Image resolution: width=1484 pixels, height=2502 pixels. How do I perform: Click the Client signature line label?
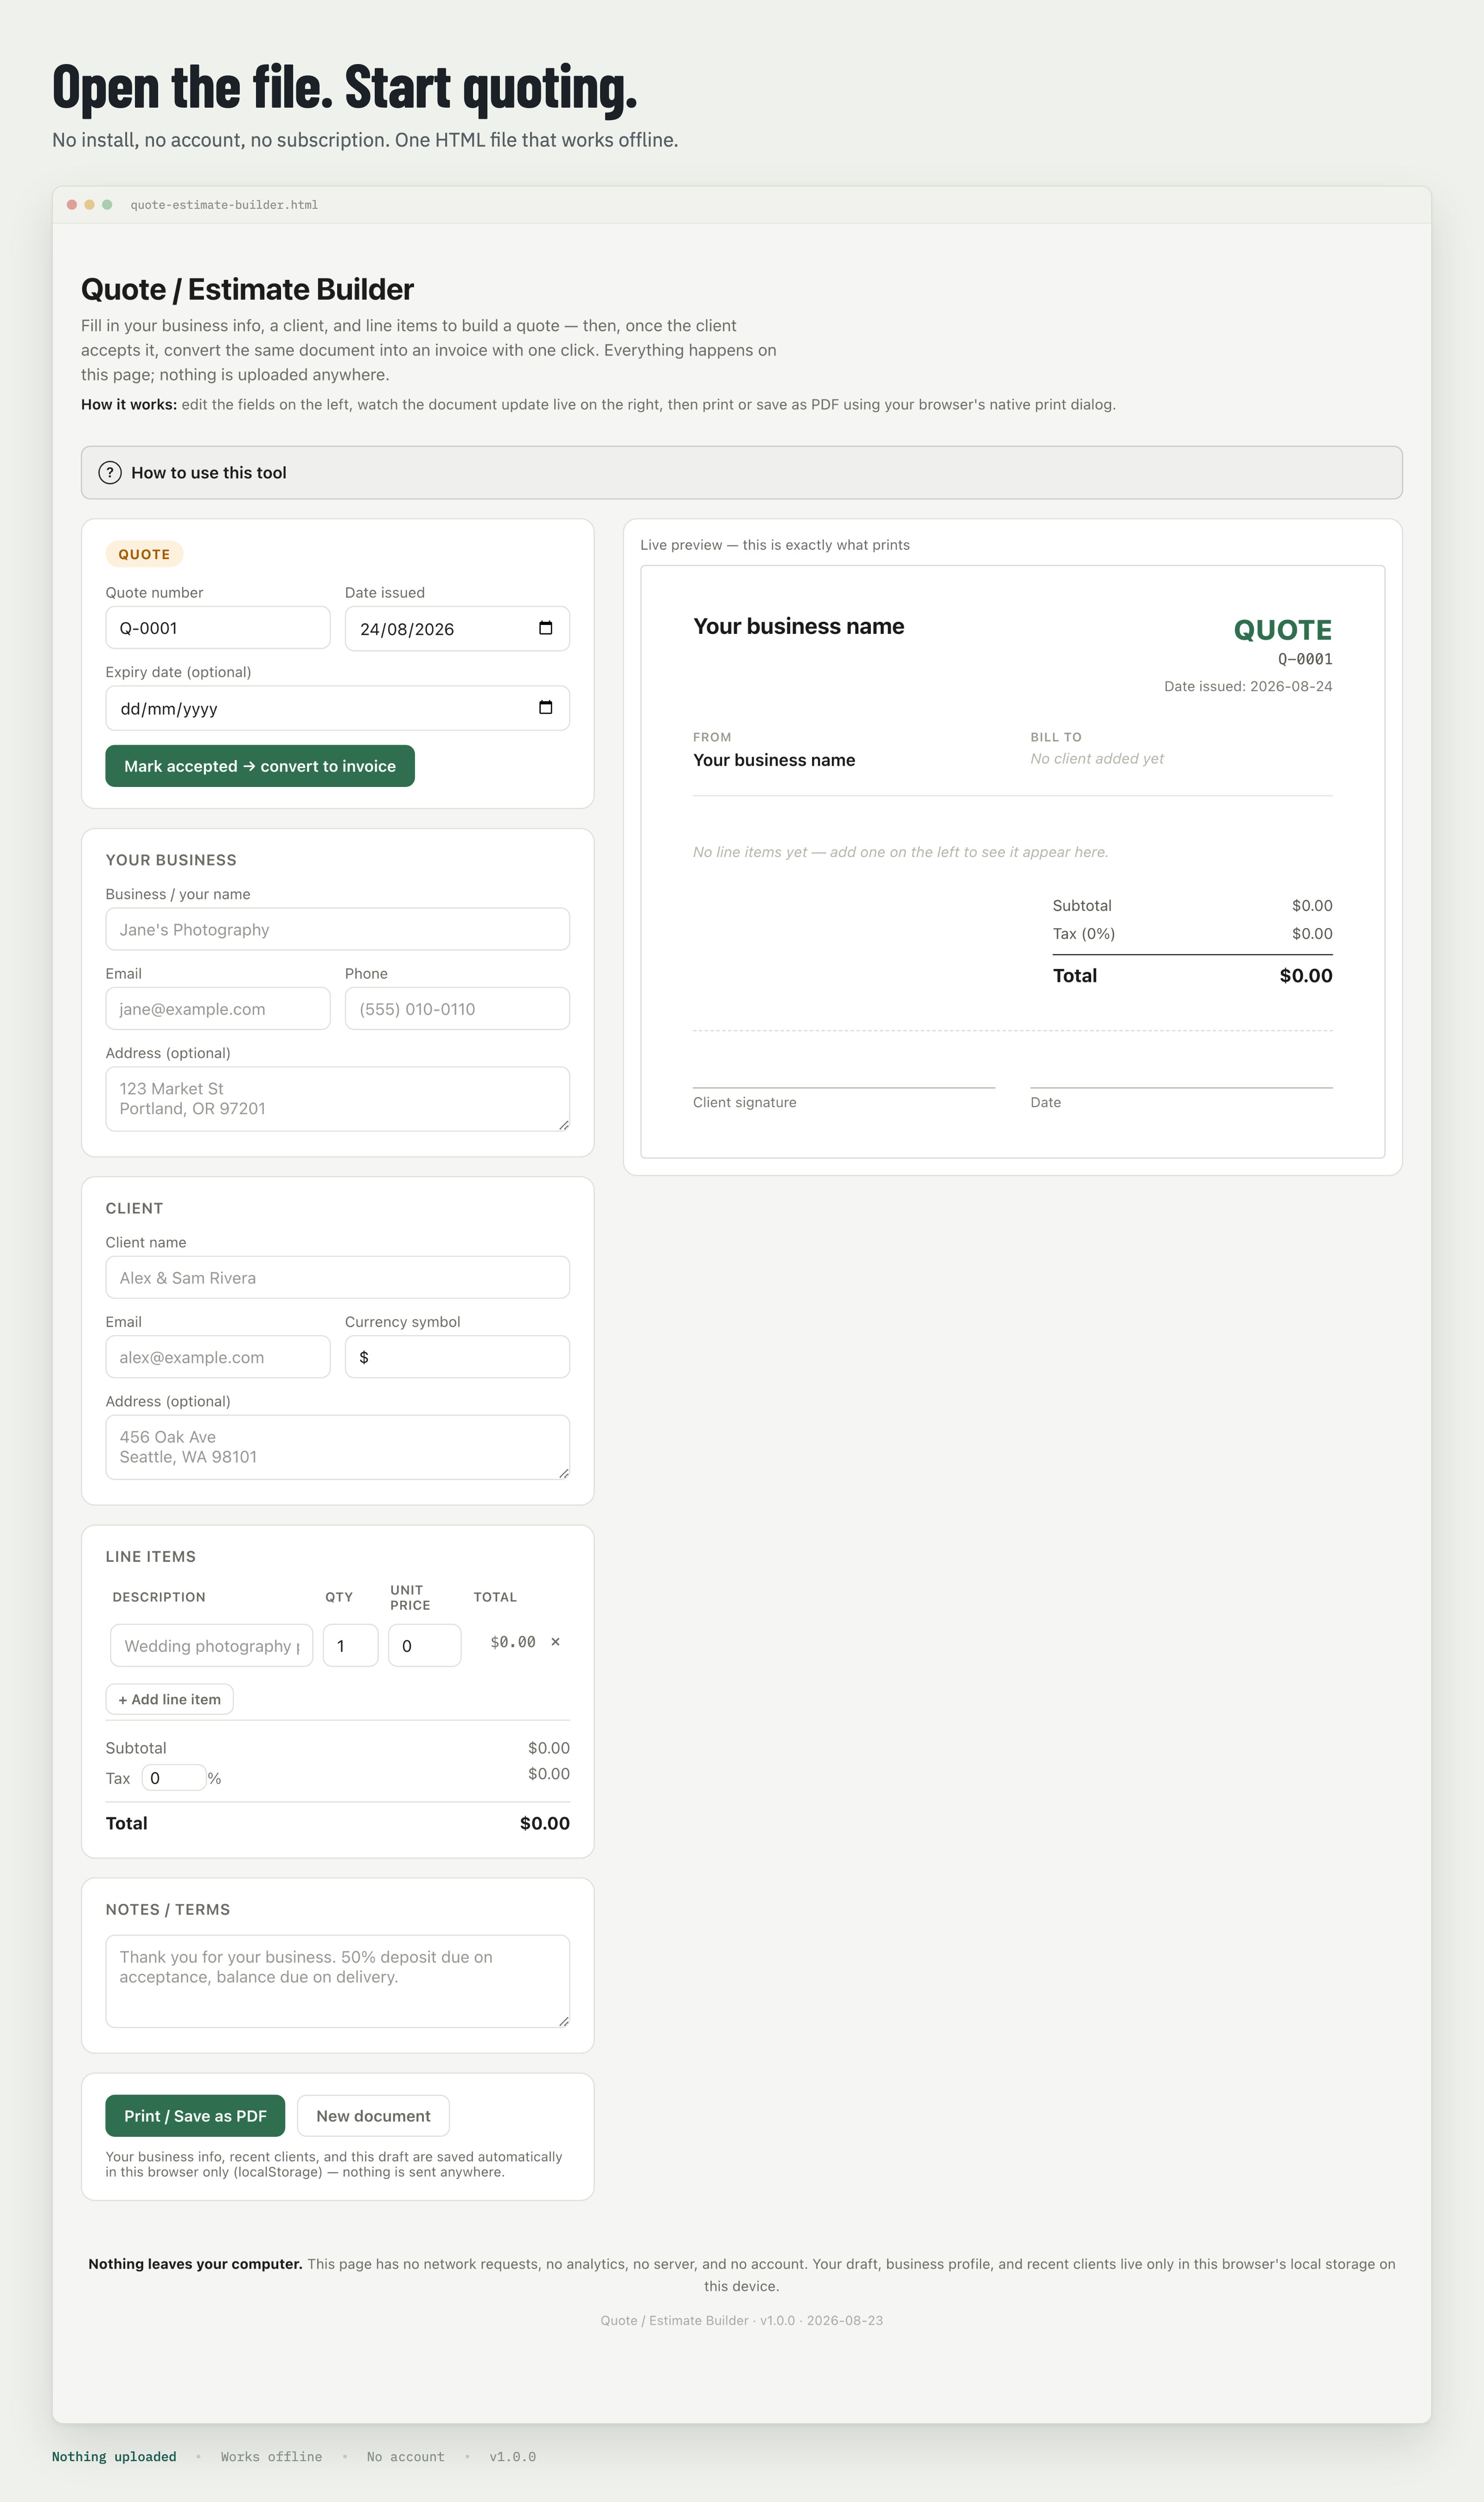pyautogui.click(x=745, y=1103)
